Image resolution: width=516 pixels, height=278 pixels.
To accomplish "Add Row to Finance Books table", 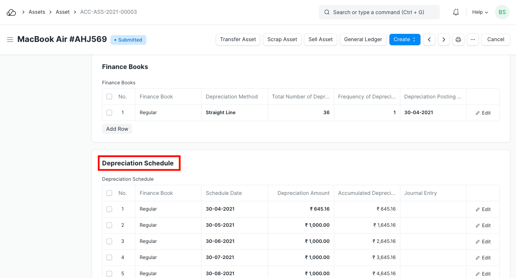I will tap(117, 129).
